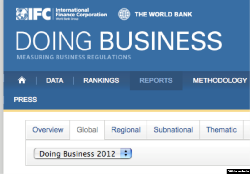Image resolution: width=250 pixels, height=174 pixels.
Task: Open the DATA menu item
Action: pyautogui.click(x=55, y=81)
